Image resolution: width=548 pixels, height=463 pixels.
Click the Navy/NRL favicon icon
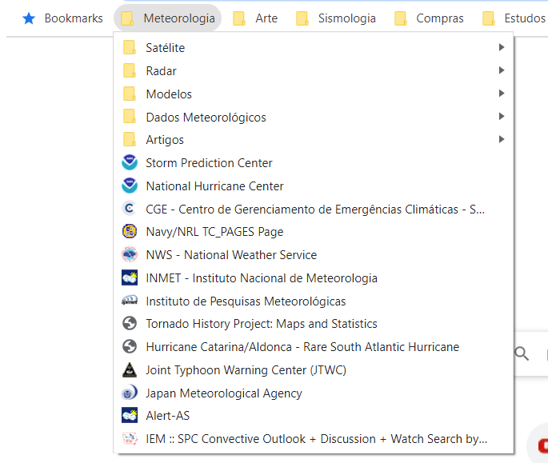pyautogui.click(x=130, y=231)
